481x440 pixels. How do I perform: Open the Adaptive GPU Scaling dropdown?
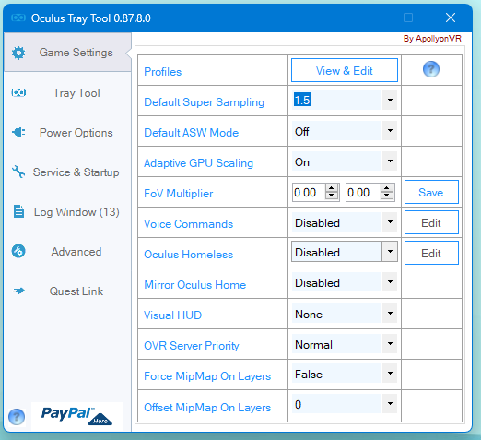point(390,161)
